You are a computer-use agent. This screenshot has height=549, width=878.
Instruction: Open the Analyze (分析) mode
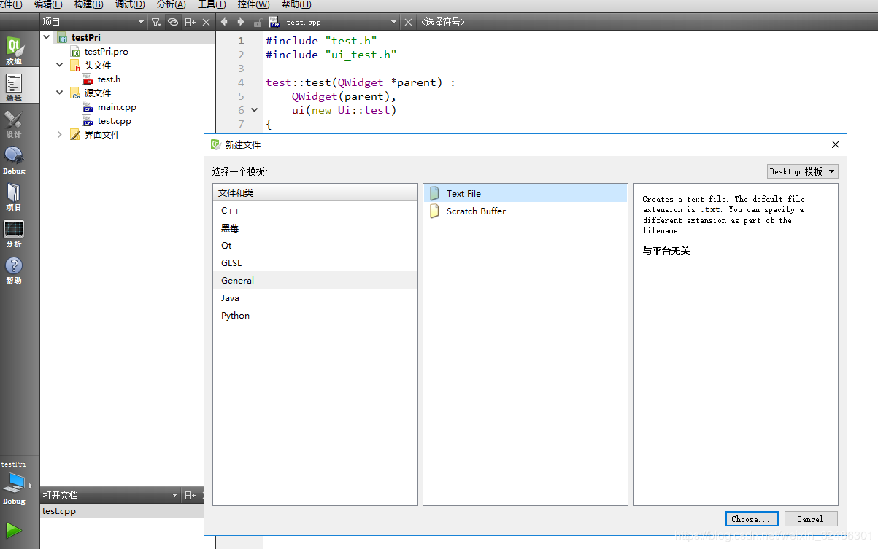[x=14, y=233]
